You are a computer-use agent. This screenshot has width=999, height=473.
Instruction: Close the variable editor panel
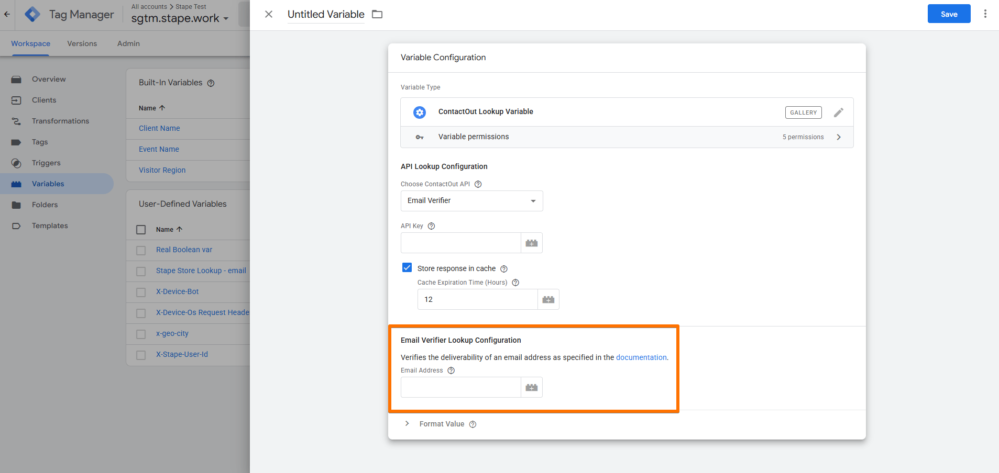[x=269, y=14]
